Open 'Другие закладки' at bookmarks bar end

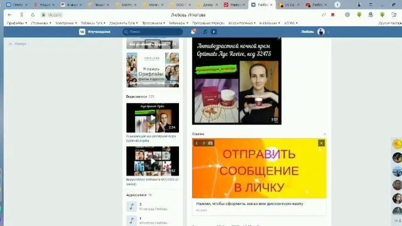[389, 23]
